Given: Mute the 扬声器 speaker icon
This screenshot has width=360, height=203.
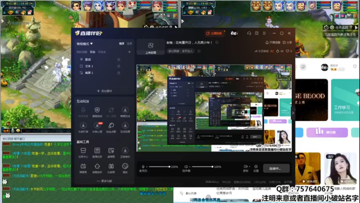Looking at the screenshot, I should pyautogui.click(x=186, y=166).
